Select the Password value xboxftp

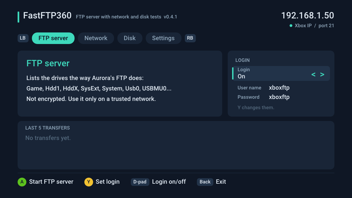(279, 97)
